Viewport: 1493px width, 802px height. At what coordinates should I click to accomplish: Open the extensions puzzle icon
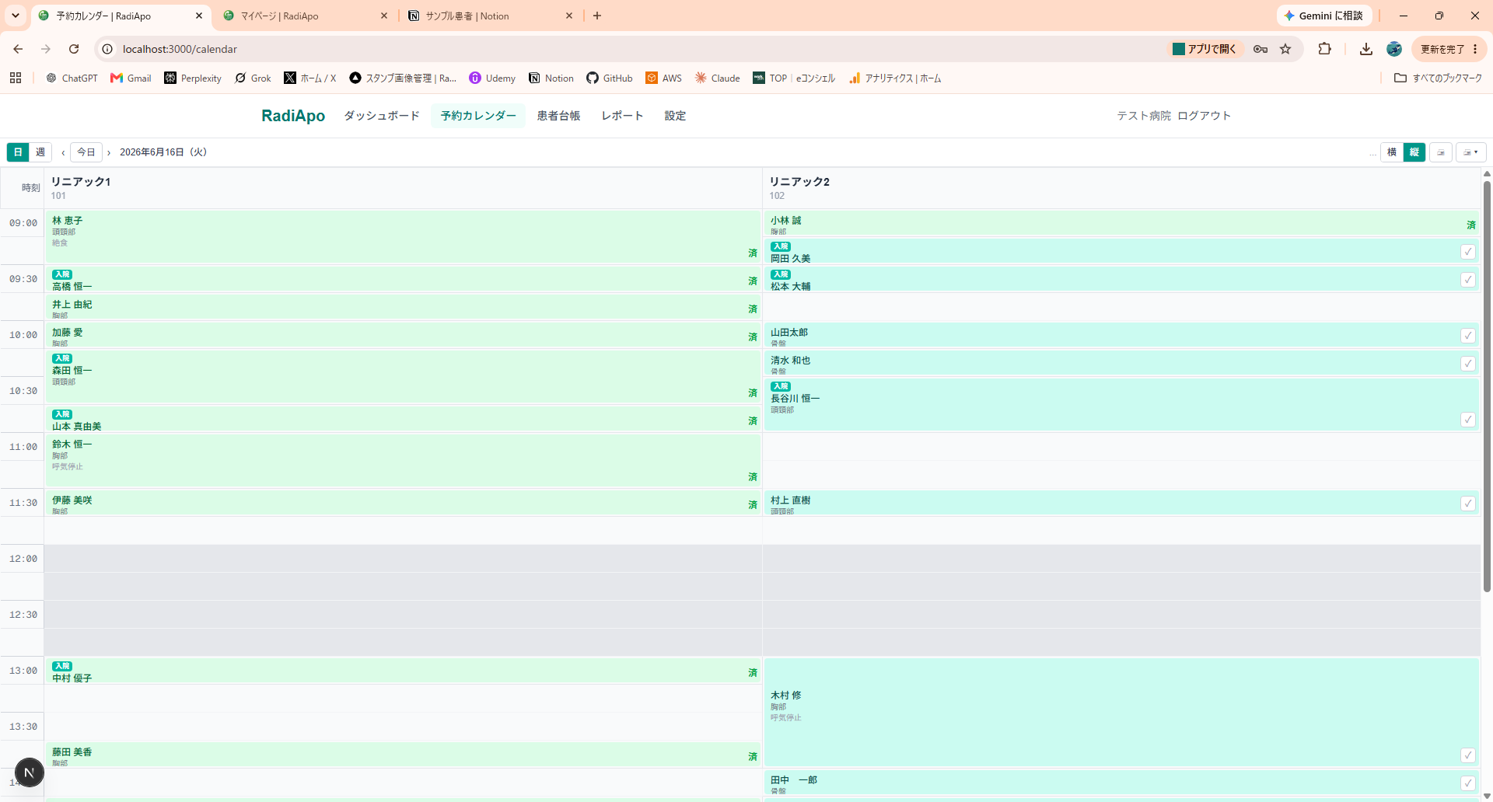[x=1324, y=49]
